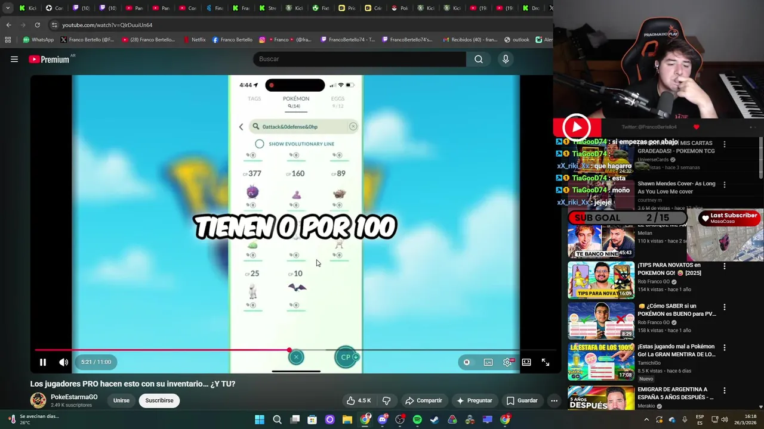Open the WhatsApp bookmark
The height and width of the screenshot is (429, 764).
(38, 40)
